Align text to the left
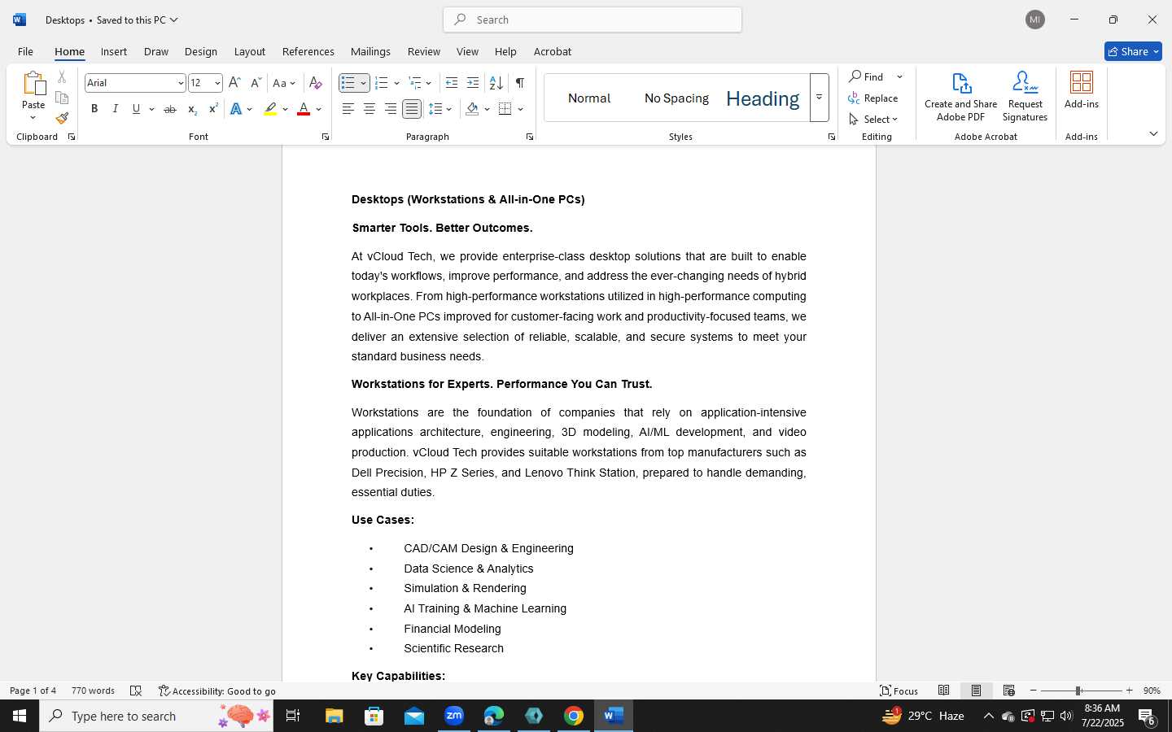The width and height of the screenshot is (1172, 732). click(348, 109)
